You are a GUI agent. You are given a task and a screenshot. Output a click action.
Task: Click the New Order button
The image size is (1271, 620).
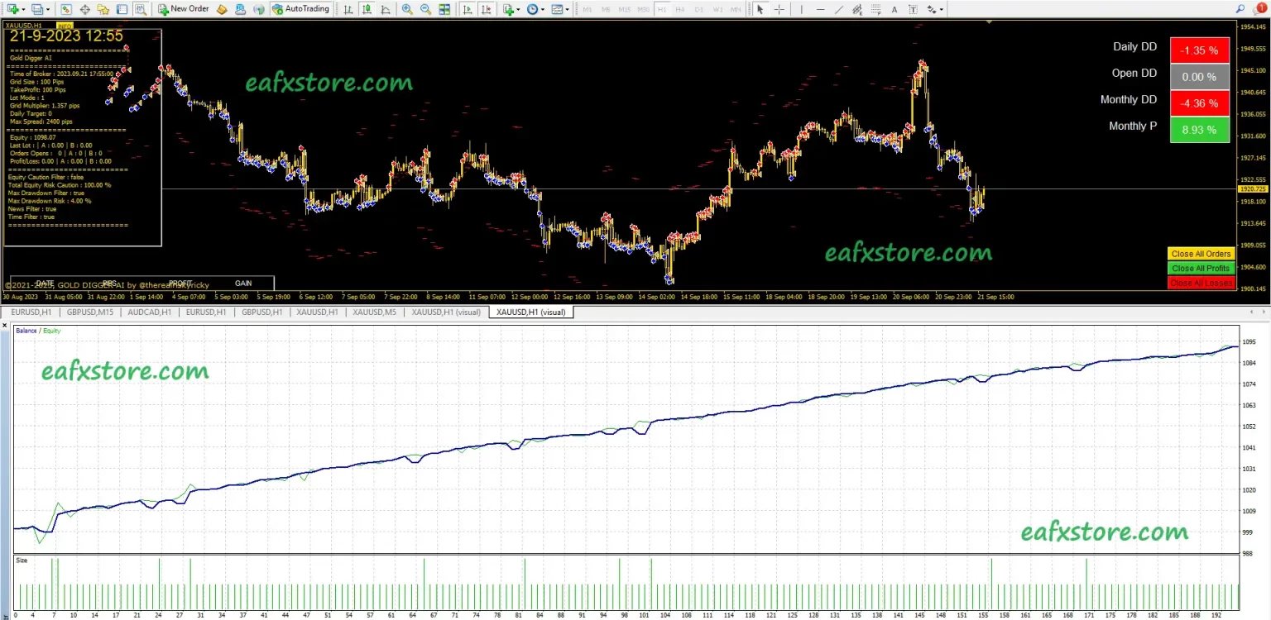click(x=184, y=9)
